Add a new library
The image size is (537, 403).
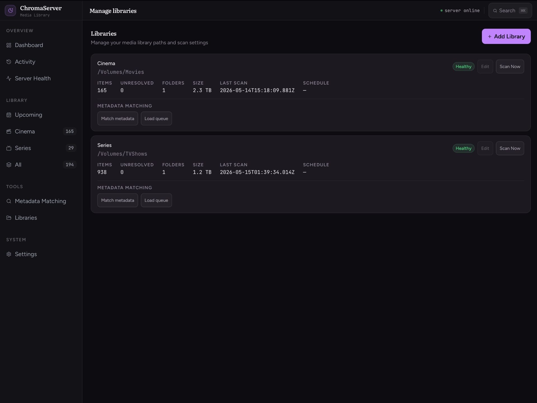click(x=506, y=36)
